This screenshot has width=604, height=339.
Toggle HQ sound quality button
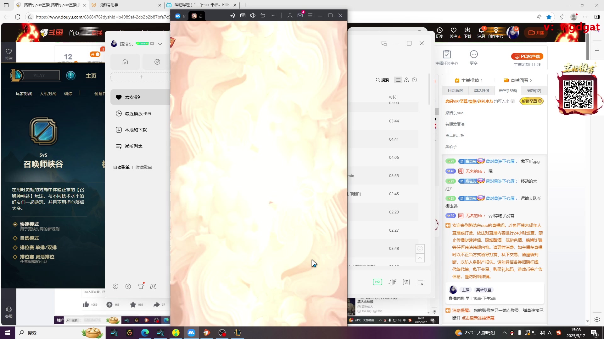point(377,282)
